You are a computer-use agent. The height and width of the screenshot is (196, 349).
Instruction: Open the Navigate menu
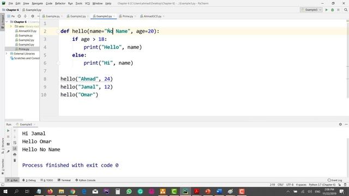[x=37, y=3]
